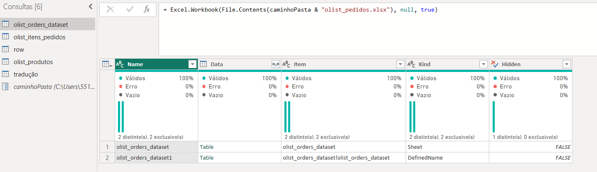Viewport: 597px width, 172px height.
Task: Select the Name column header
Action: coord(156,64)
